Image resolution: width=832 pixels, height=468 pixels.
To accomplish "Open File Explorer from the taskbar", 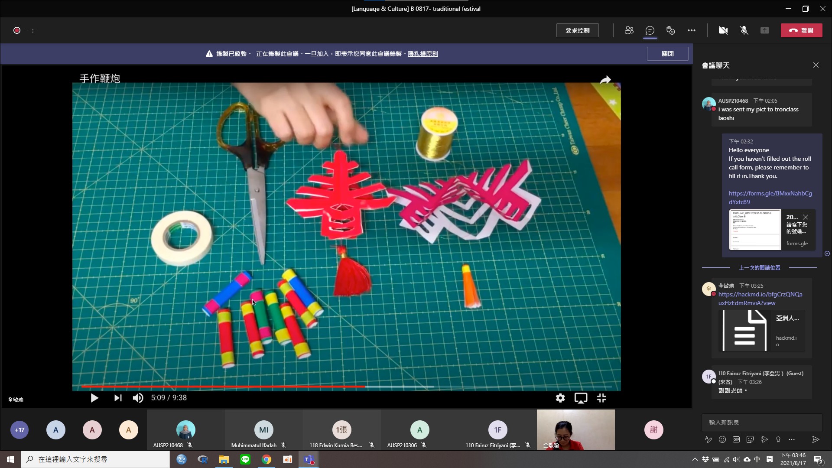I will tap(224, 459).
